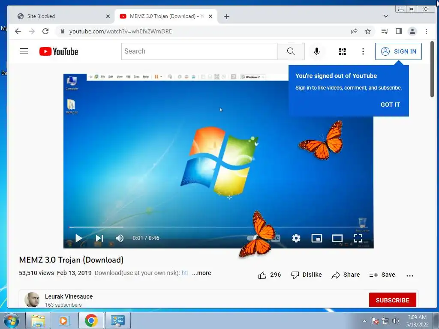
Task: Dismiss the popup with GOT IT
Action: coord(390,105)
